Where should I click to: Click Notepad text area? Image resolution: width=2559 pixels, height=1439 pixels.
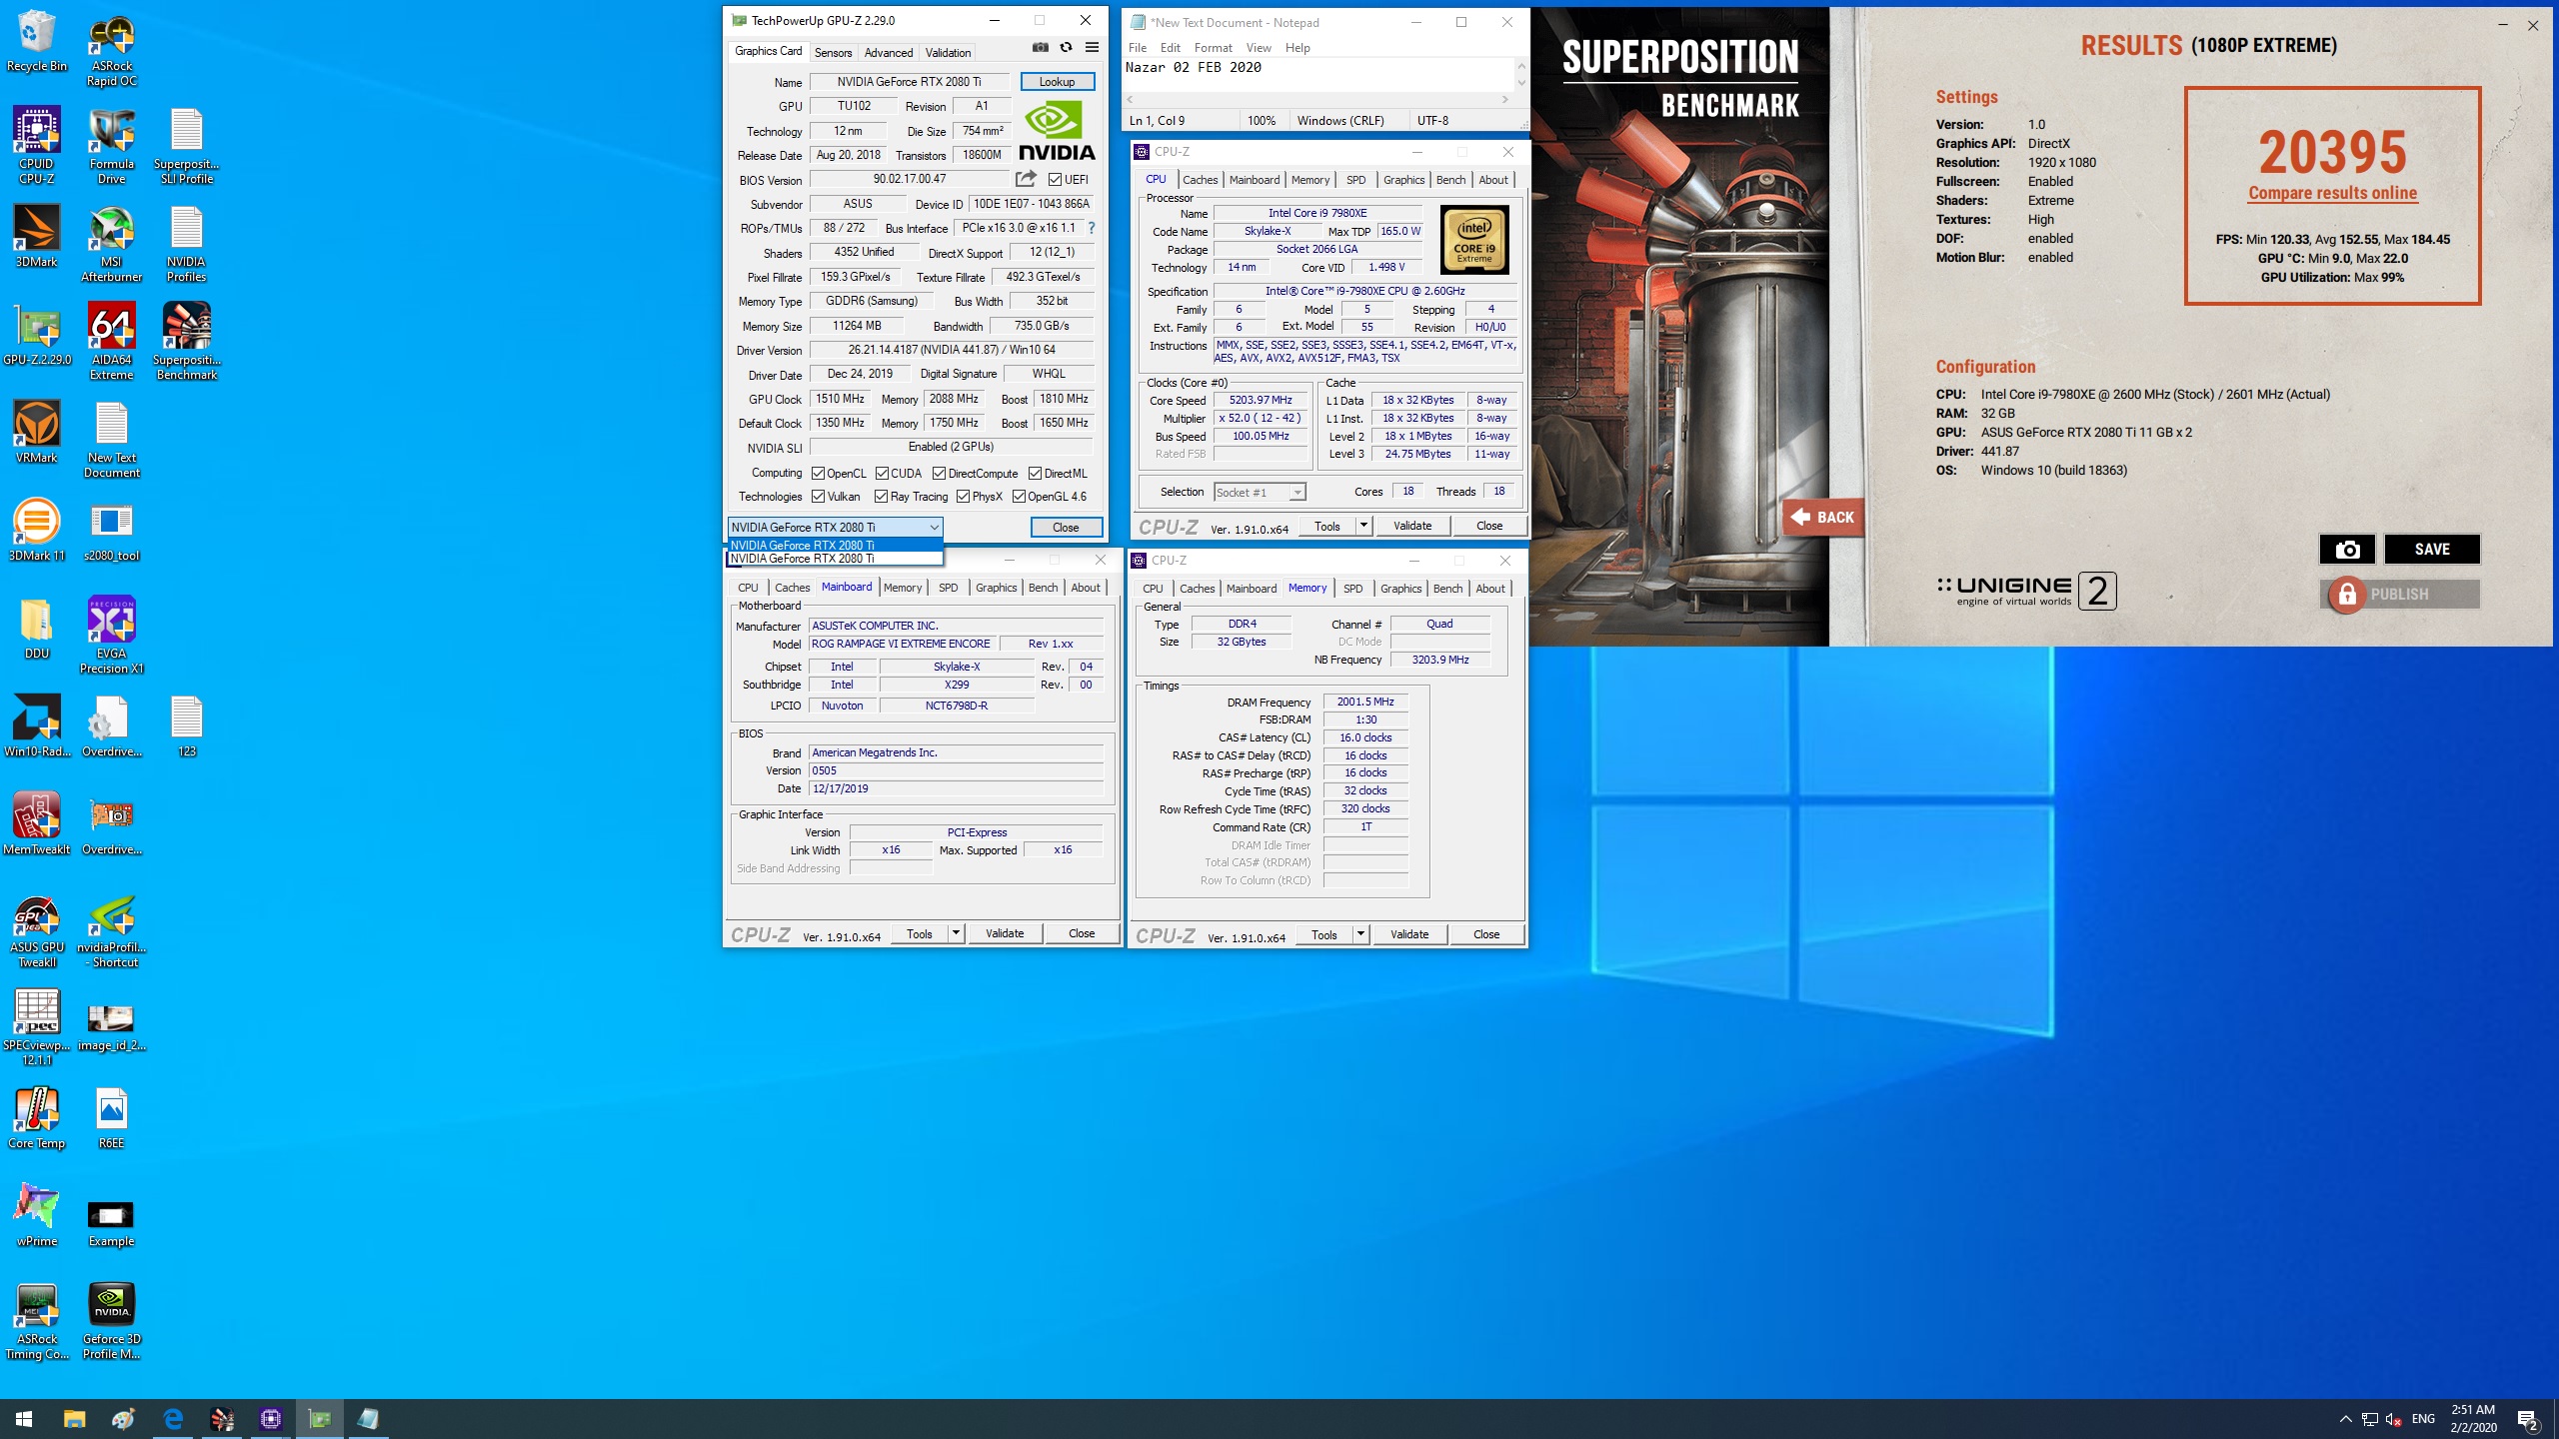[1318, 75]
